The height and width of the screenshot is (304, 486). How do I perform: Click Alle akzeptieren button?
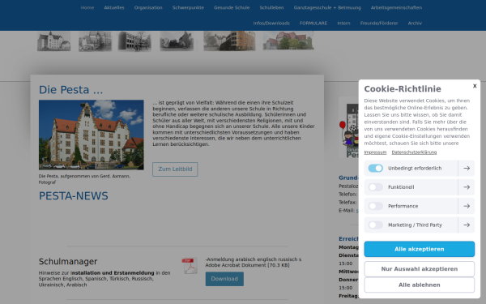419,249
